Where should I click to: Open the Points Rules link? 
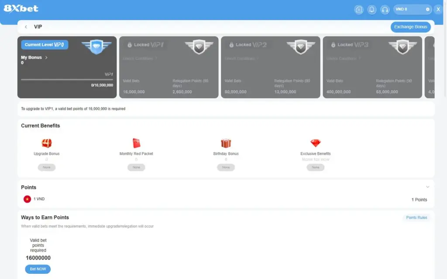416,218
